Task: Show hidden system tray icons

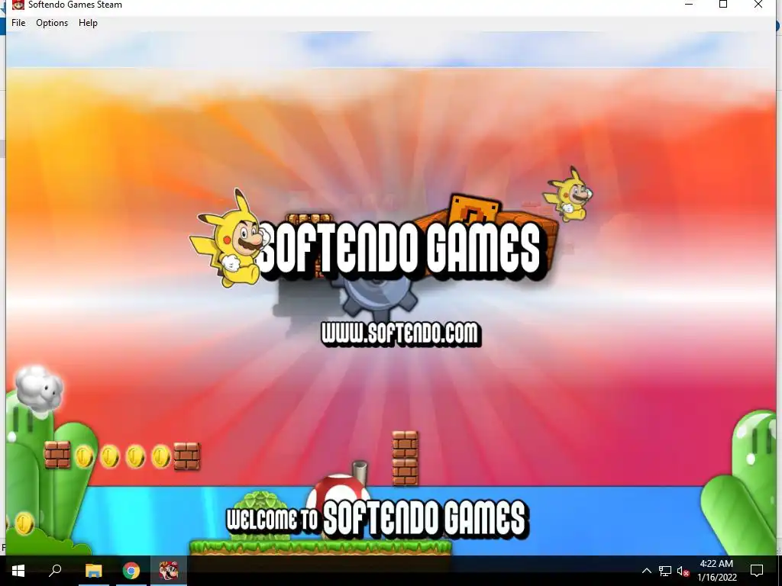Action: pyautogui.click(x=646, y=571)
